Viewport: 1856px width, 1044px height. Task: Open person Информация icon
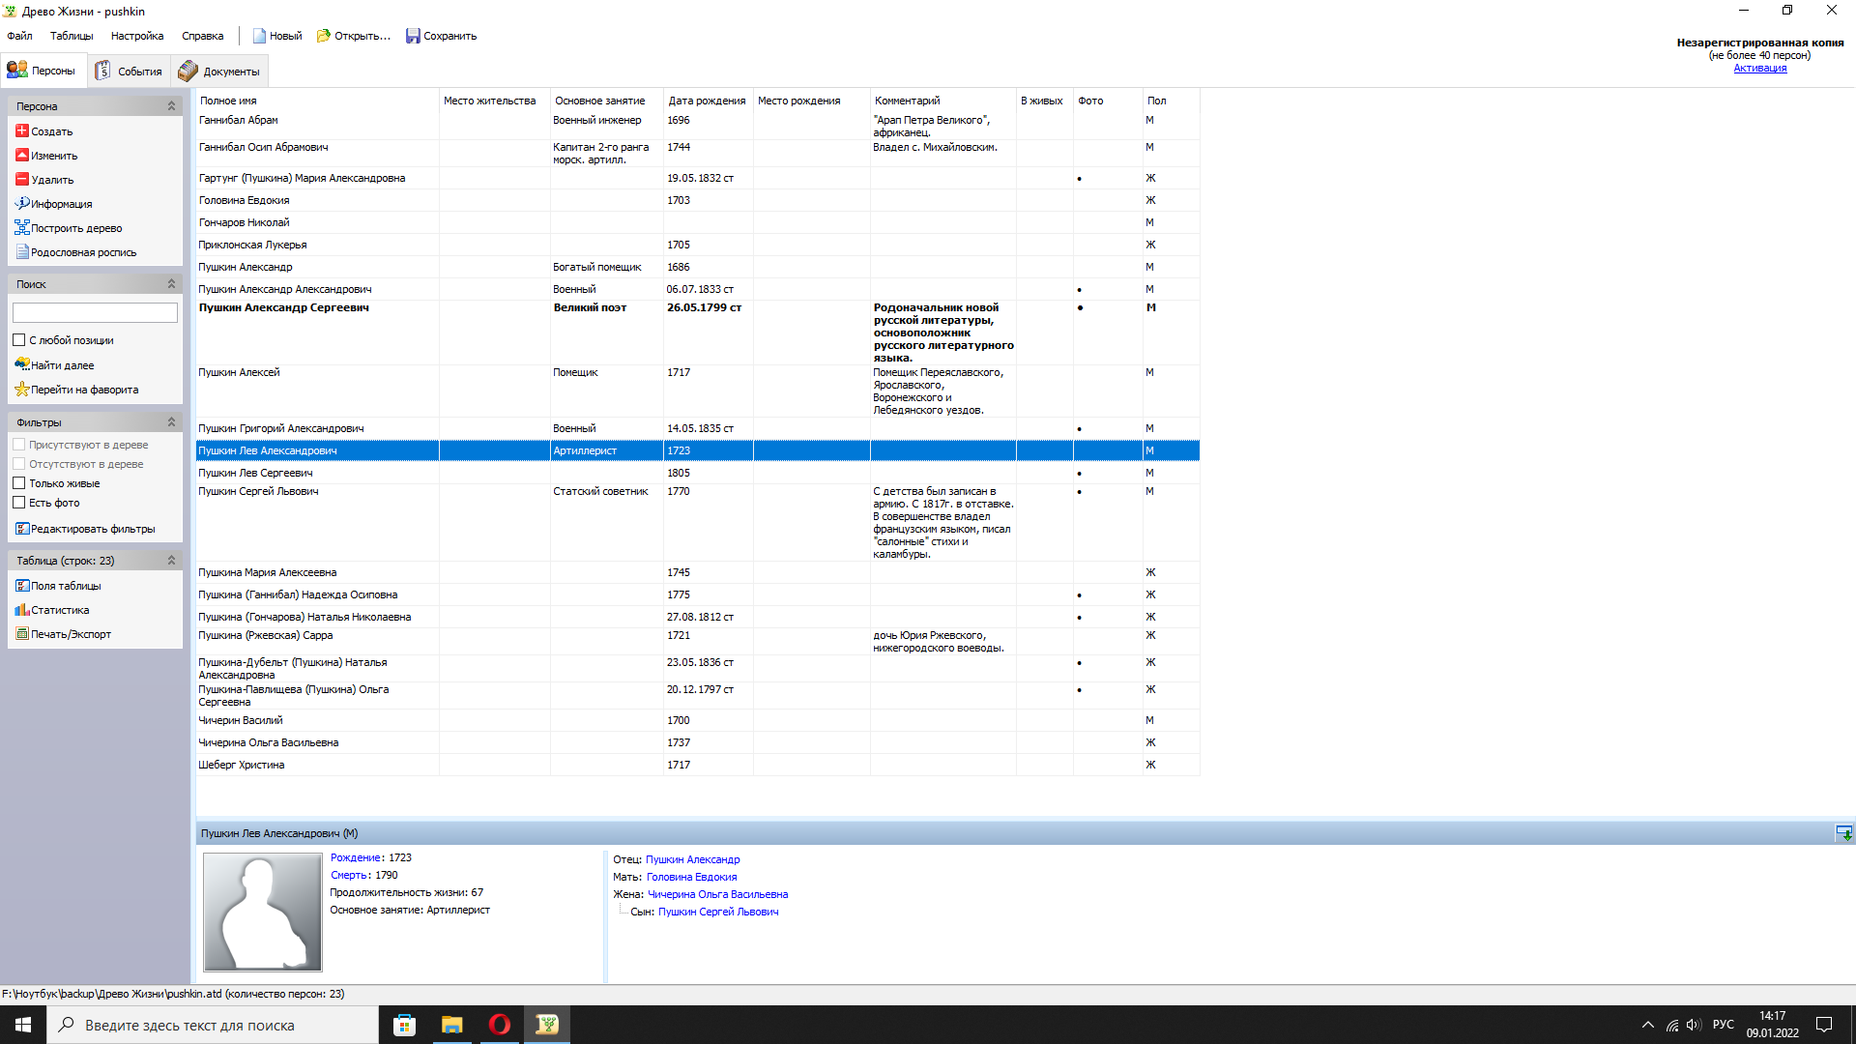pos(22,203)
